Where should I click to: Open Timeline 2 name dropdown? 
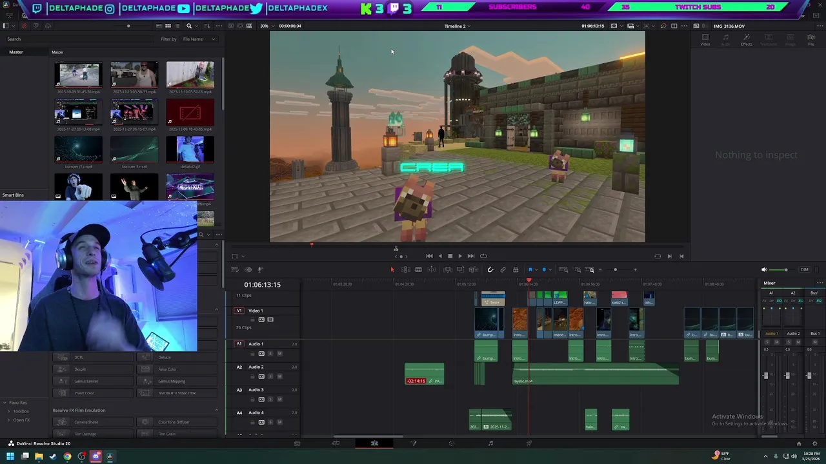(457, 26)
